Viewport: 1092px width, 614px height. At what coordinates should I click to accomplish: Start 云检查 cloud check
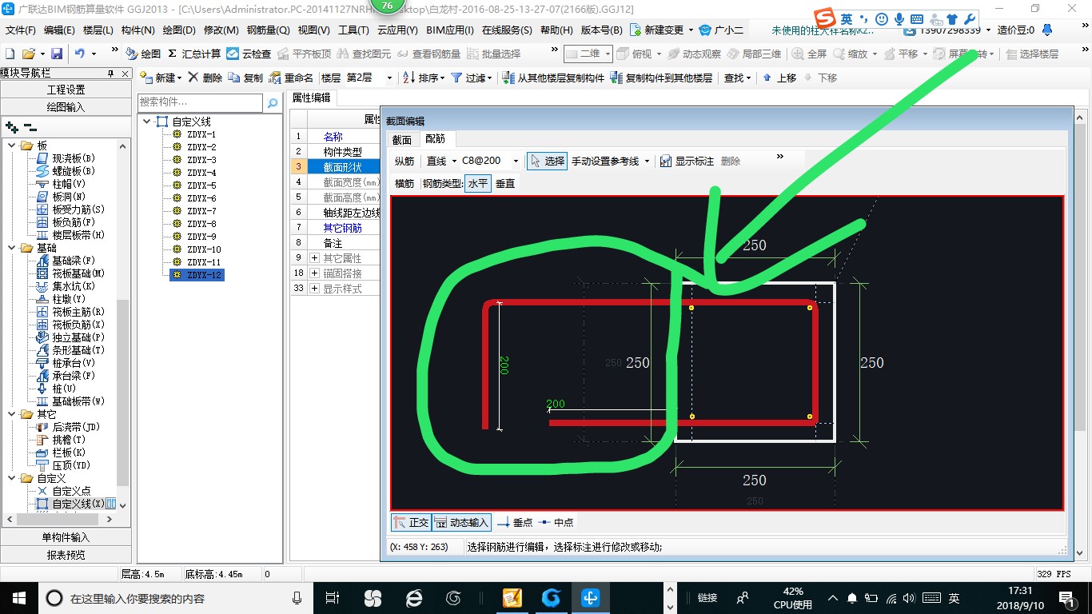[x=249, y=54]
